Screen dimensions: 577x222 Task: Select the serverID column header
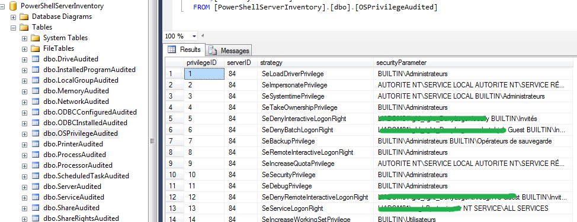point(241,63)
